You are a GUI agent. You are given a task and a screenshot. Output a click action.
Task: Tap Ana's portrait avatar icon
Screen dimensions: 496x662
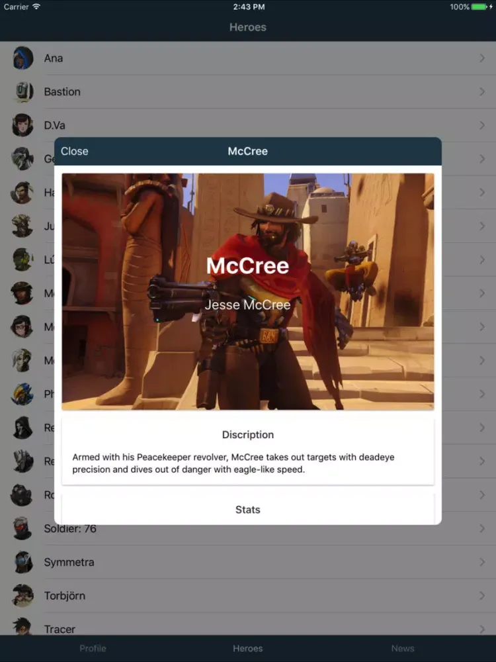click(22, 58)
